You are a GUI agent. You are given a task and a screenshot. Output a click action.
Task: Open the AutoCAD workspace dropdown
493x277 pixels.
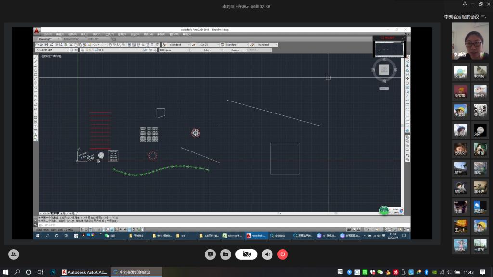[x=52, y=50]
